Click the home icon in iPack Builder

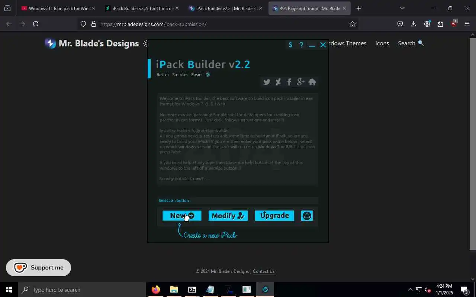(312, 82)
